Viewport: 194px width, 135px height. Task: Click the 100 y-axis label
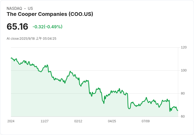pyautogui.click(x=184, y=70)
